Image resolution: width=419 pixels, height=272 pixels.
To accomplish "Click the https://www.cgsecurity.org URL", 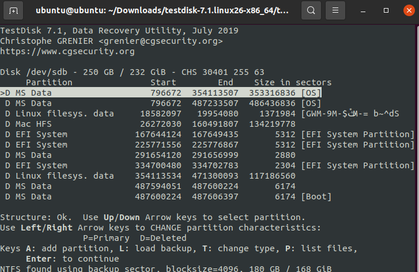I will tap(67, 51).
